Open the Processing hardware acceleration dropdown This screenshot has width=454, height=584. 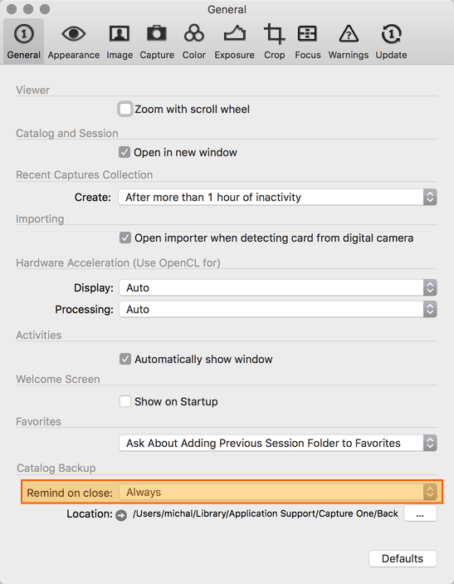(278, 309)
